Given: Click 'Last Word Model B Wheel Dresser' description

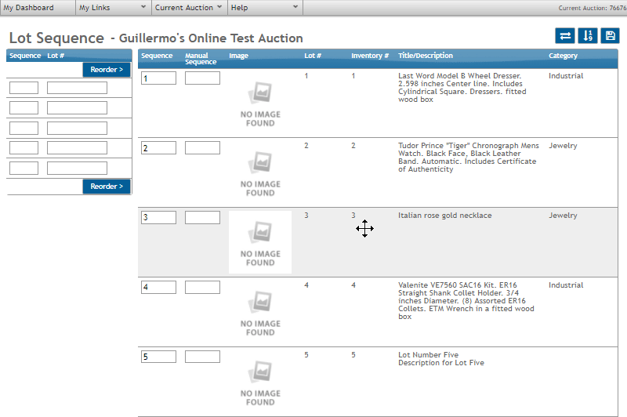Looking at the screenshot, I should [462, 88].
